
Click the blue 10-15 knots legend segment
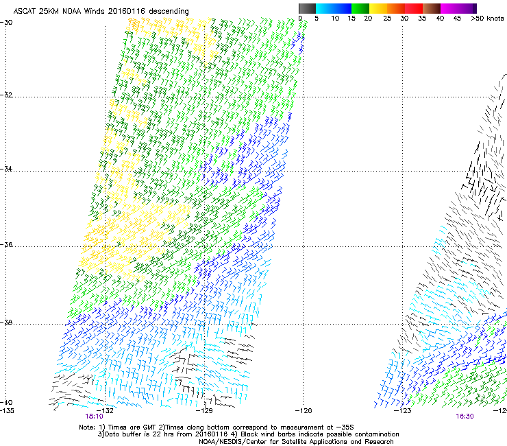(343, 8)
